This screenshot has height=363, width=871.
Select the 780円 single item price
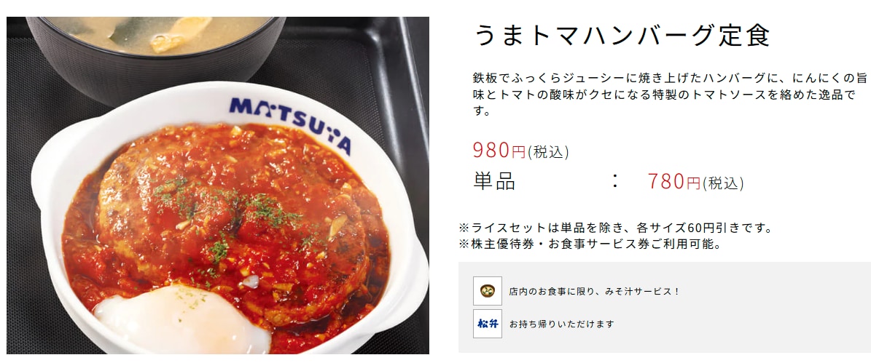(x=674, y=181)
